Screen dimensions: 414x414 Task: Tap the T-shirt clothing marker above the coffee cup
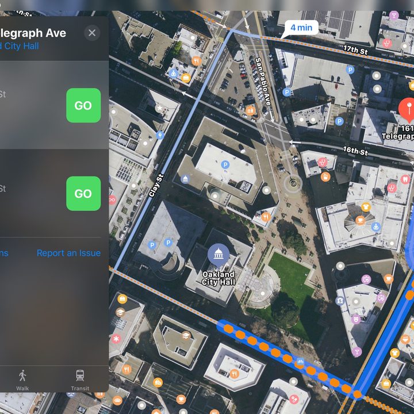point(366,207)
